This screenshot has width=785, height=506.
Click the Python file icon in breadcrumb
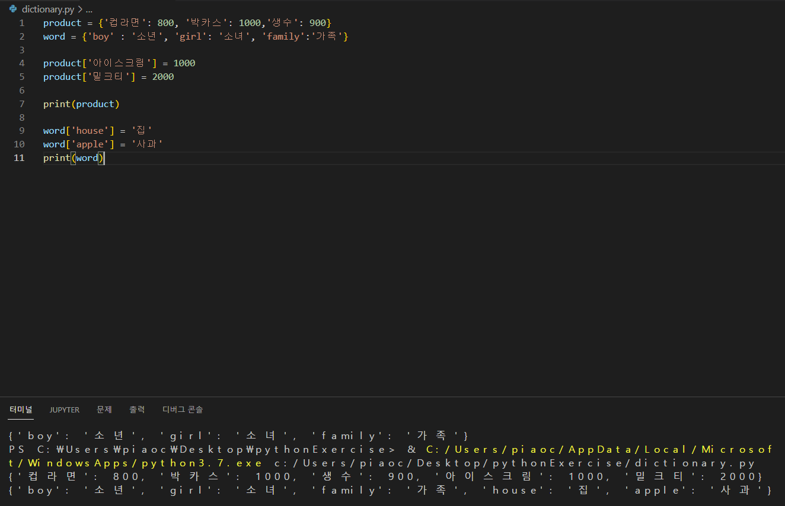pyautogui.click(x=13, y=9)
